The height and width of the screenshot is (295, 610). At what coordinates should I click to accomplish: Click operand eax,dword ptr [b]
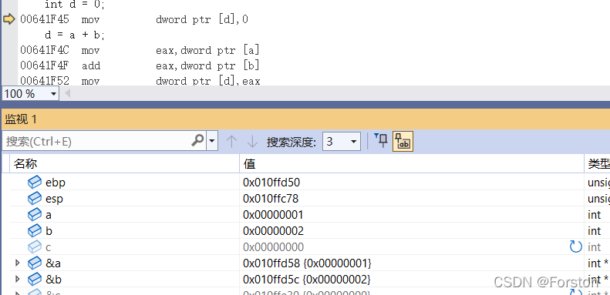point(207,65)
